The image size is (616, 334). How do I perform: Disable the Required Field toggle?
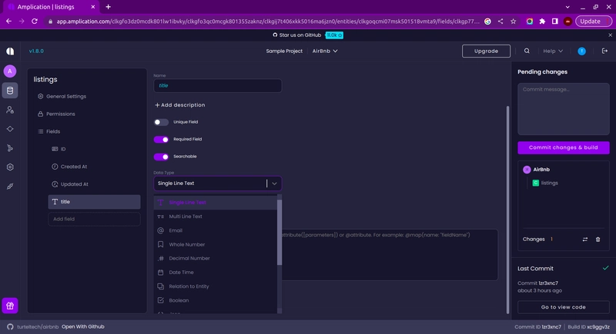tap(161, 140)
